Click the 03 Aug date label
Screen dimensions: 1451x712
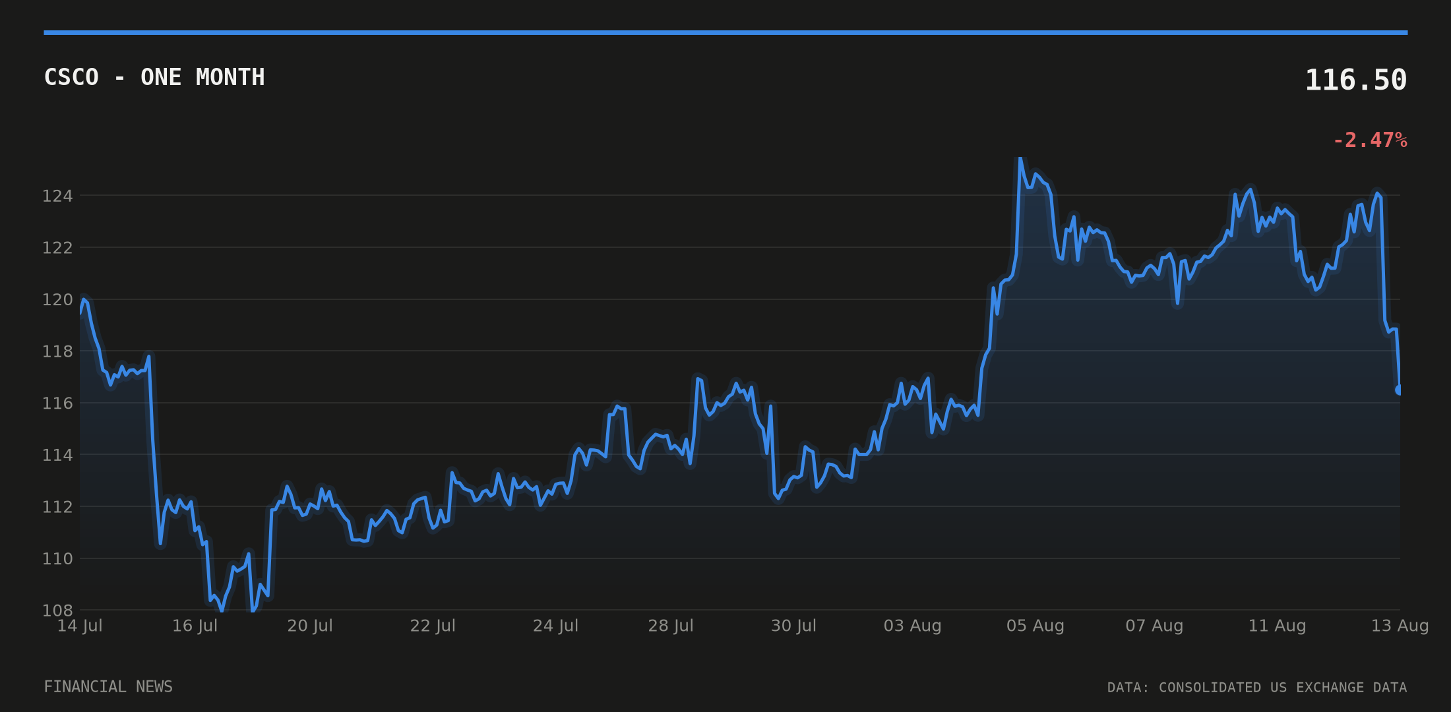click(x=913, y=626)
